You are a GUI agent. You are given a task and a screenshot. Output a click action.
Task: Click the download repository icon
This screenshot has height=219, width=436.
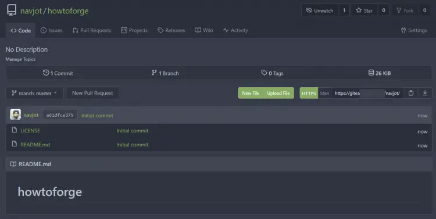click(x=425, y=93)
